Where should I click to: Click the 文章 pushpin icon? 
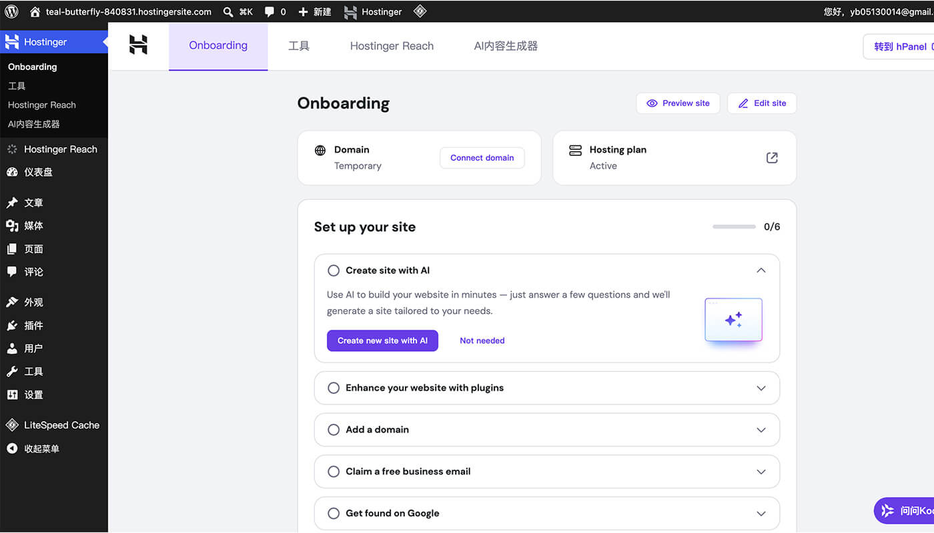[x=12, y=203]
